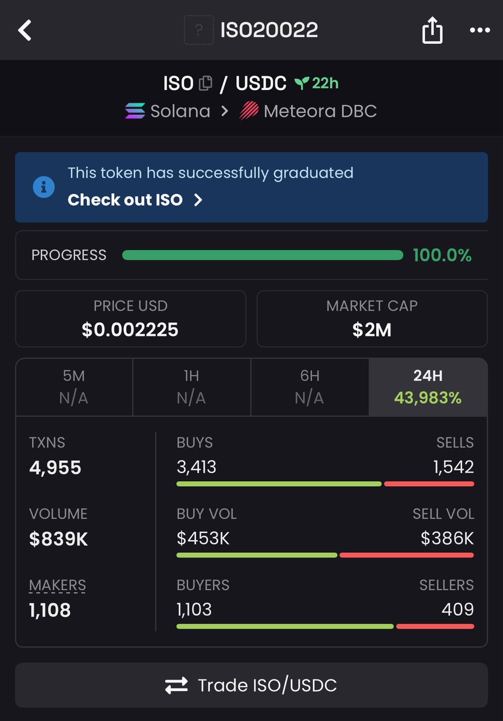Open the three-dot more options menu
This screenshot has height=721, width=503.
480,30
